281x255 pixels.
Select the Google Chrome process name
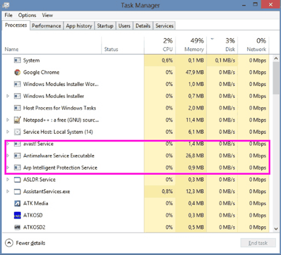(41, 72)
